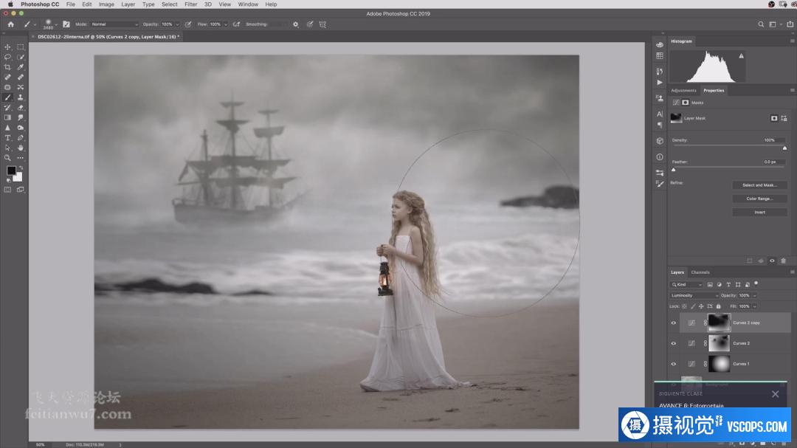Select the Eraser tool
Image resolution: width=797 pixels, height=448 pixels.
pos(21,108)
